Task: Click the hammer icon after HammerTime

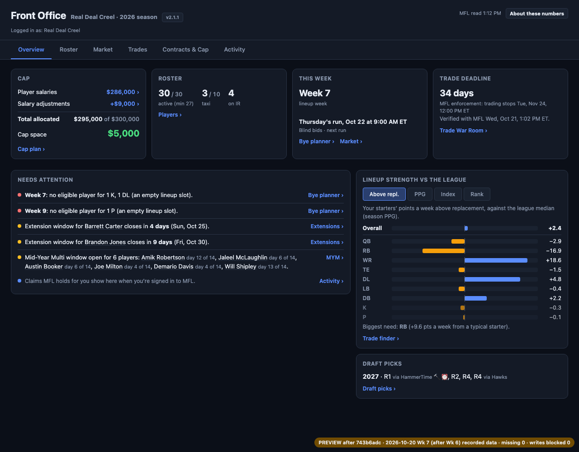Action: pos(436,376)
